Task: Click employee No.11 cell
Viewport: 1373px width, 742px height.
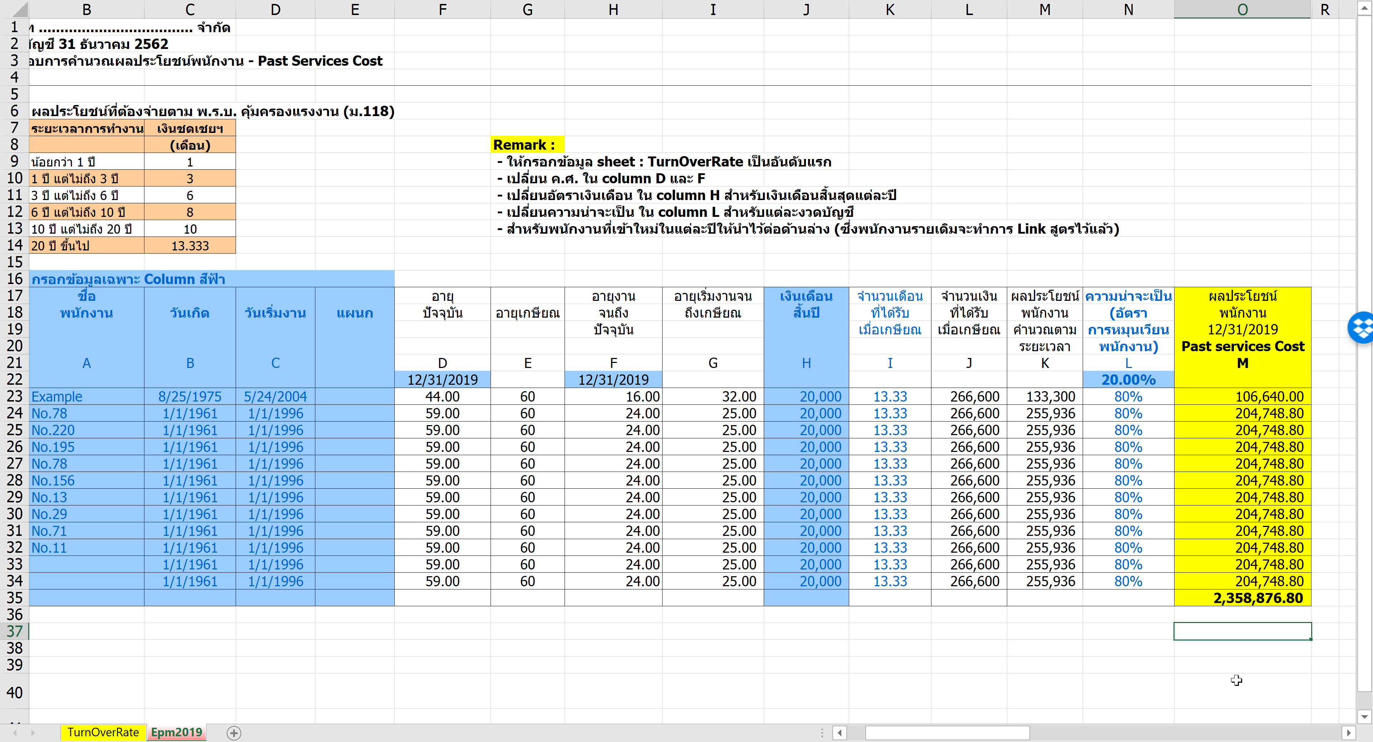Action: click(x=86, y=548)
